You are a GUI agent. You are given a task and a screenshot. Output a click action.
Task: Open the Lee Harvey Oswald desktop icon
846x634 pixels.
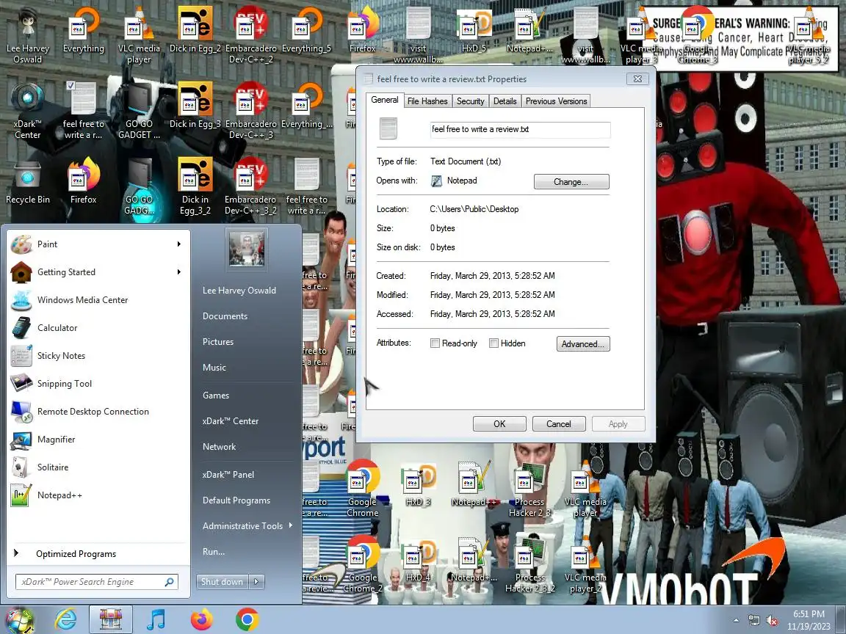pos(27,35)
